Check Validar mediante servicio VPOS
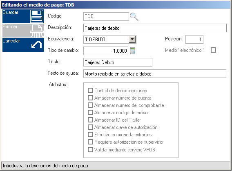The height and width of the screenshot is (171, 232). pos(91,149)
